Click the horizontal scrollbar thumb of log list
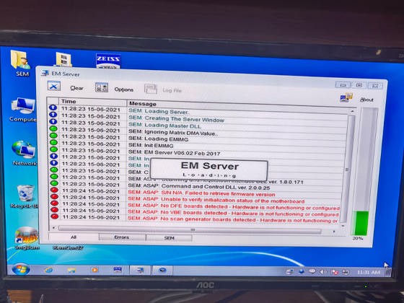This screenshot has height=303, width=404. click(x=190, y=230)
